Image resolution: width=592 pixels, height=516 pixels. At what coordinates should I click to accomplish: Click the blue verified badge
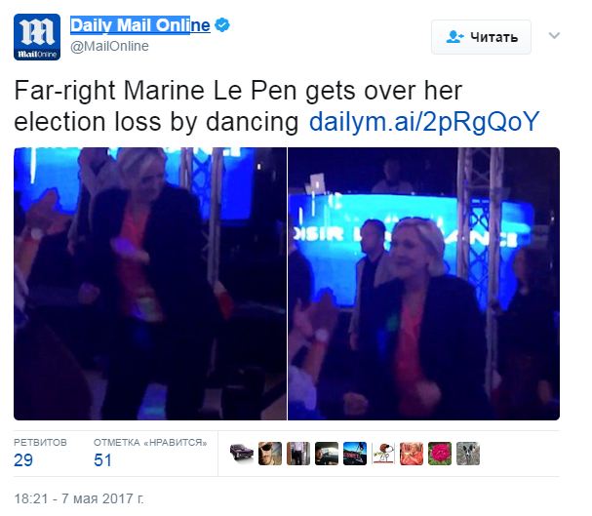[x=222, y=25]
